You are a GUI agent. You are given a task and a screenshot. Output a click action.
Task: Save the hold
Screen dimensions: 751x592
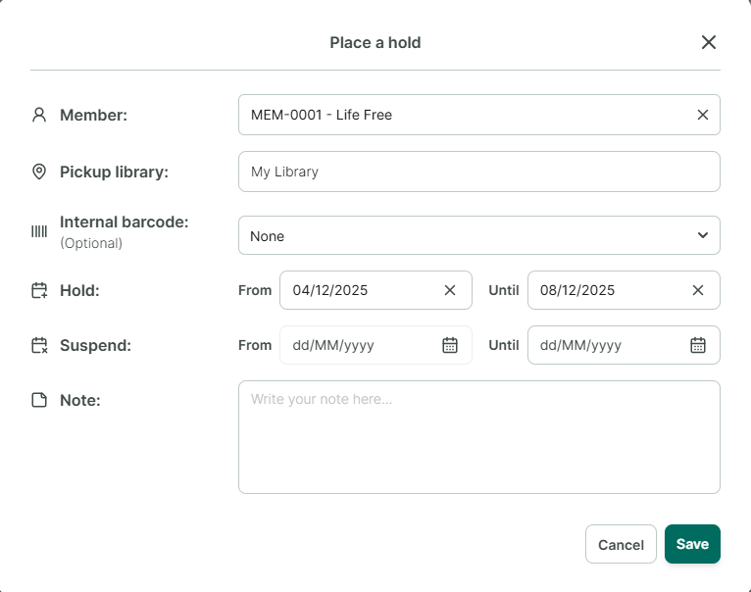[692, 544]
